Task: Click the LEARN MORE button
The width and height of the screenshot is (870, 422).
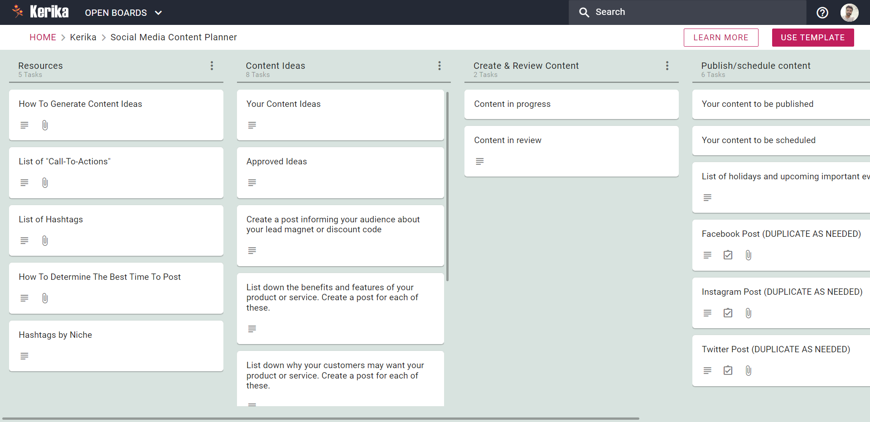Action: 721,38
